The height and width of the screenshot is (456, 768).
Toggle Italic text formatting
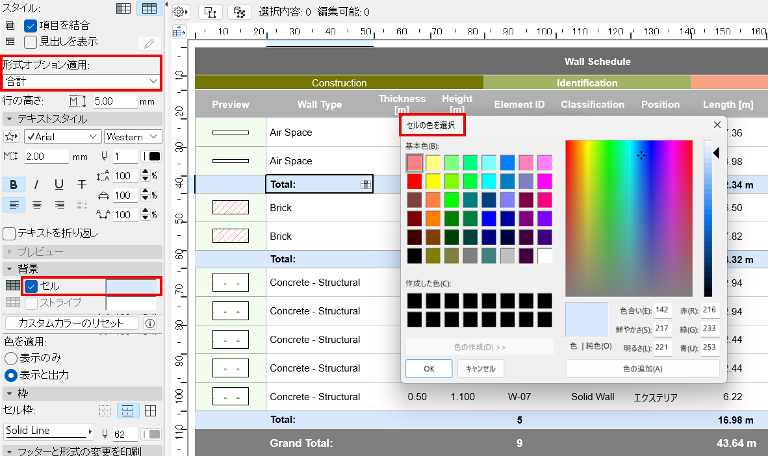tap(36, 184)
